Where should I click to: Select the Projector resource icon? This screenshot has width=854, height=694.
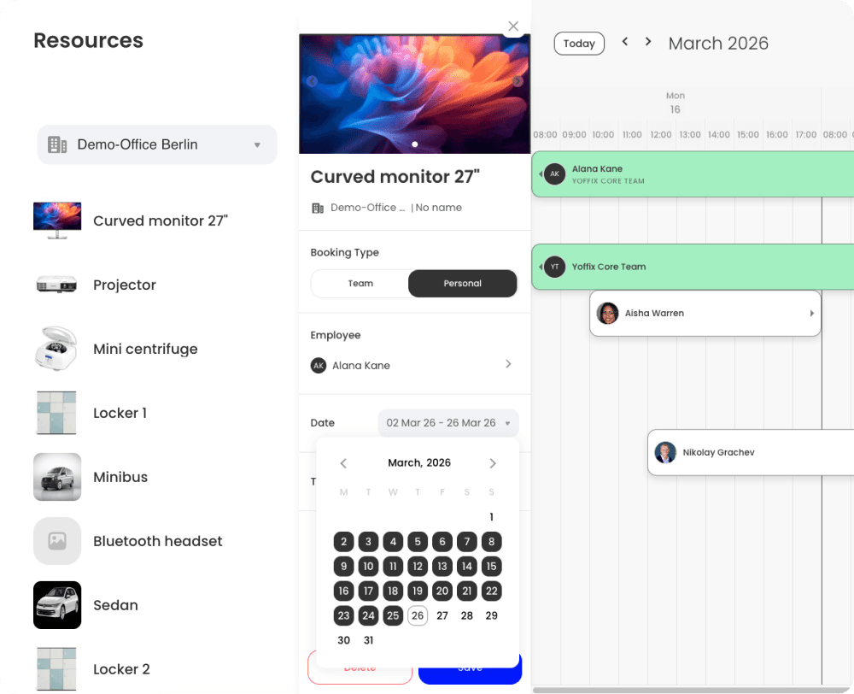point(56,285)
